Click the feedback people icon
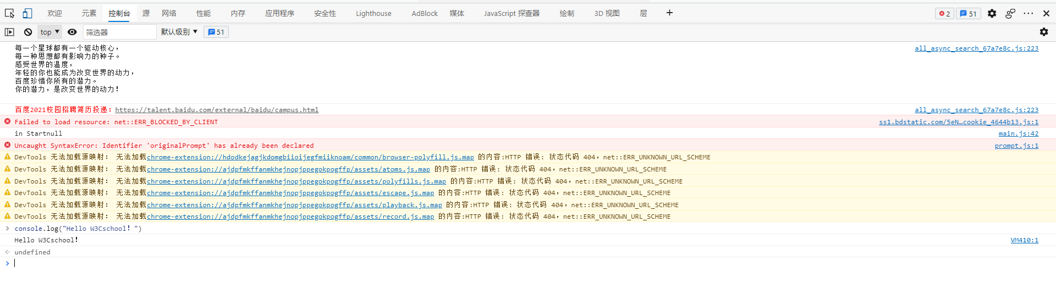The width and height of the screenshot is (1056, 294). [x=1010, y=14]
